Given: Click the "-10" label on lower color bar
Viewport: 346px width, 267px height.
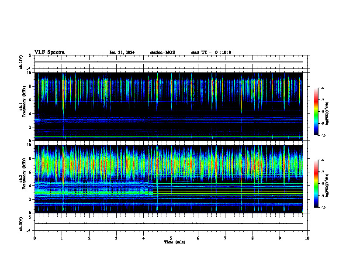Looking at the screenshot, I should [x=323, y=208].
